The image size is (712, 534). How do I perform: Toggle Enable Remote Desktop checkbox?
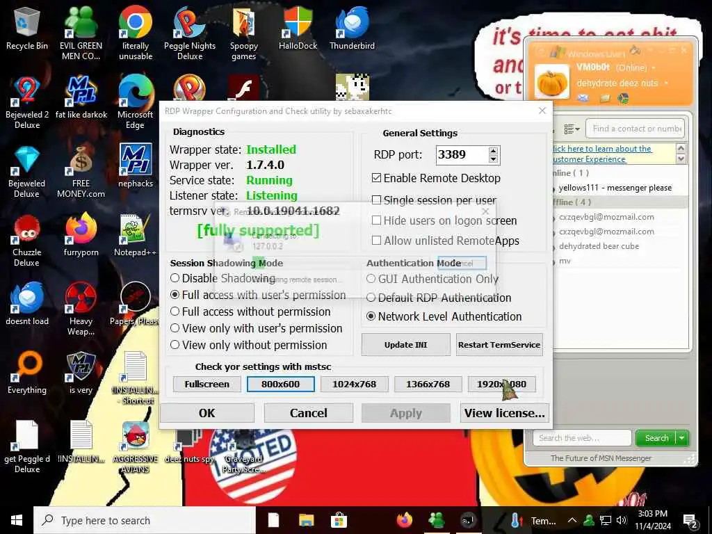click(376, 178)
